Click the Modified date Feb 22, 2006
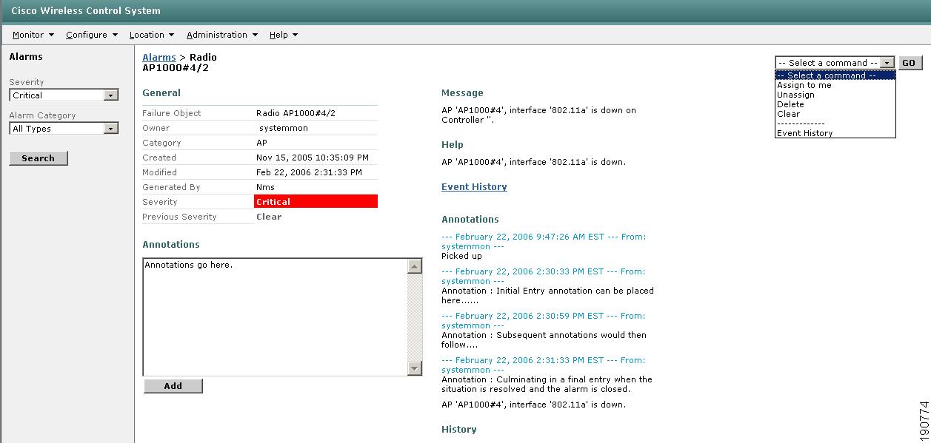The height and width of the screenshot is (443, 931). pos(309,172)
